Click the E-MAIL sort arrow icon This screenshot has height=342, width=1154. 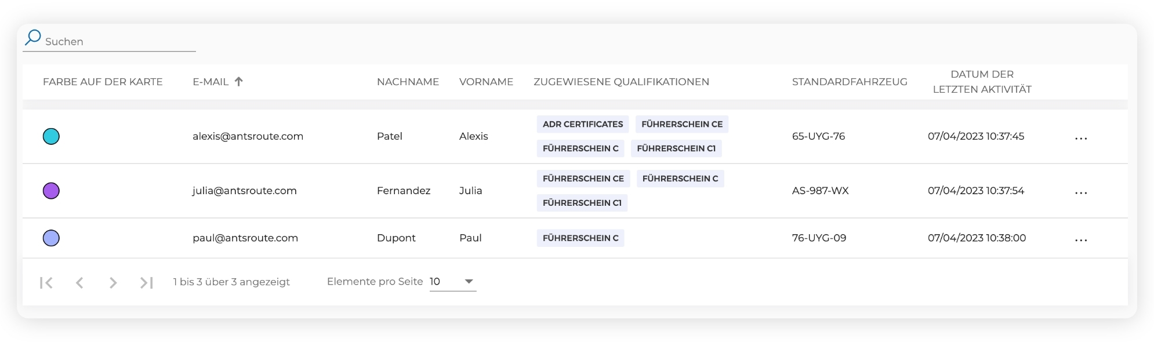click(x=238, y=82)
